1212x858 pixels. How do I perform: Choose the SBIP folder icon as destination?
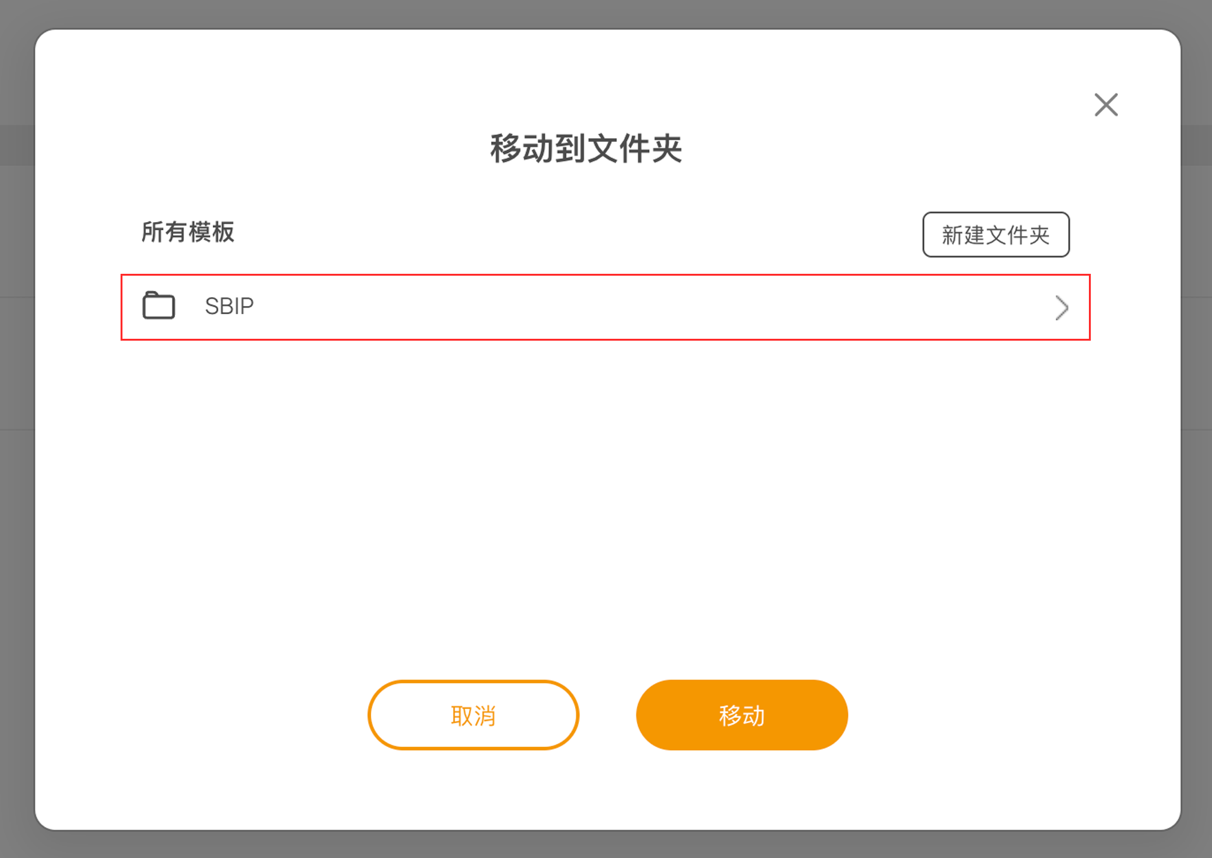point(158,306)
